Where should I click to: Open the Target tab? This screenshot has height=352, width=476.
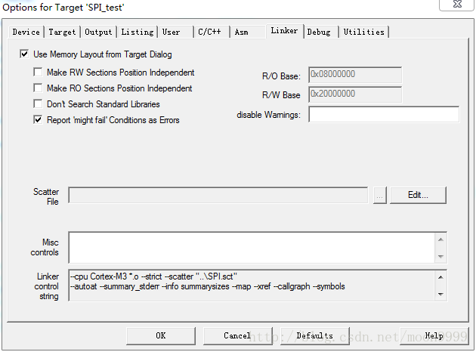tap(62, 32)
